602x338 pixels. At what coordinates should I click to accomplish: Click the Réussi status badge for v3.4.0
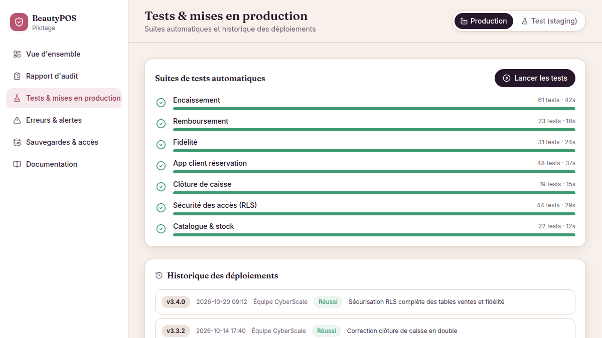[328, 302]
